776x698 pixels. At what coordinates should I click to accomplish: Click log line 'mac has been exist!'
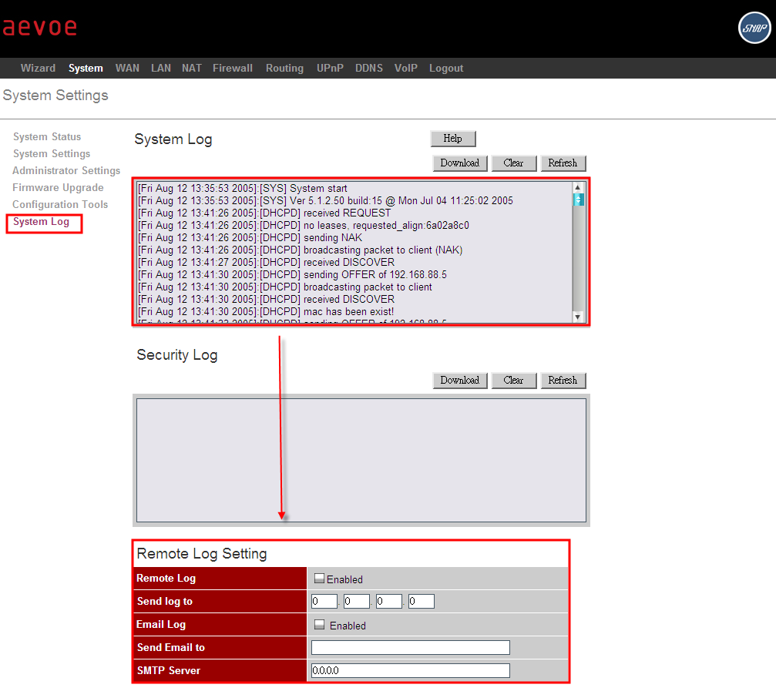click(x=266, y=312)
